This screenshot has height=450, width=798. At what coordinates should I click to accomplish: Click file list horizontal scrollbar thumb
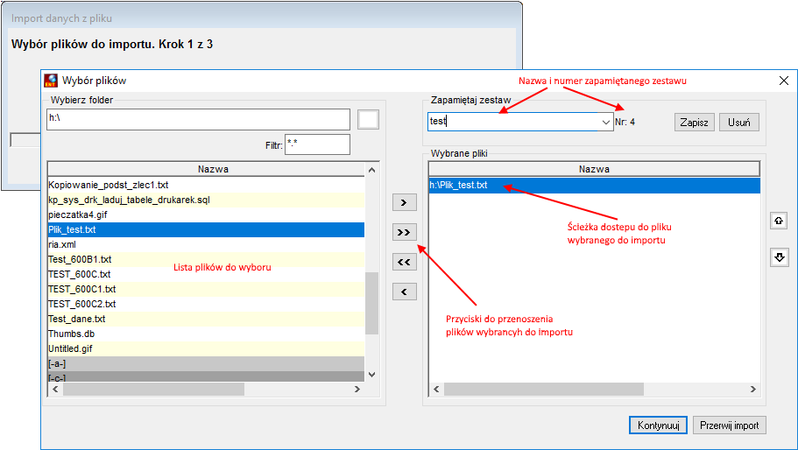pyautogui.click(x=153, y=389)
